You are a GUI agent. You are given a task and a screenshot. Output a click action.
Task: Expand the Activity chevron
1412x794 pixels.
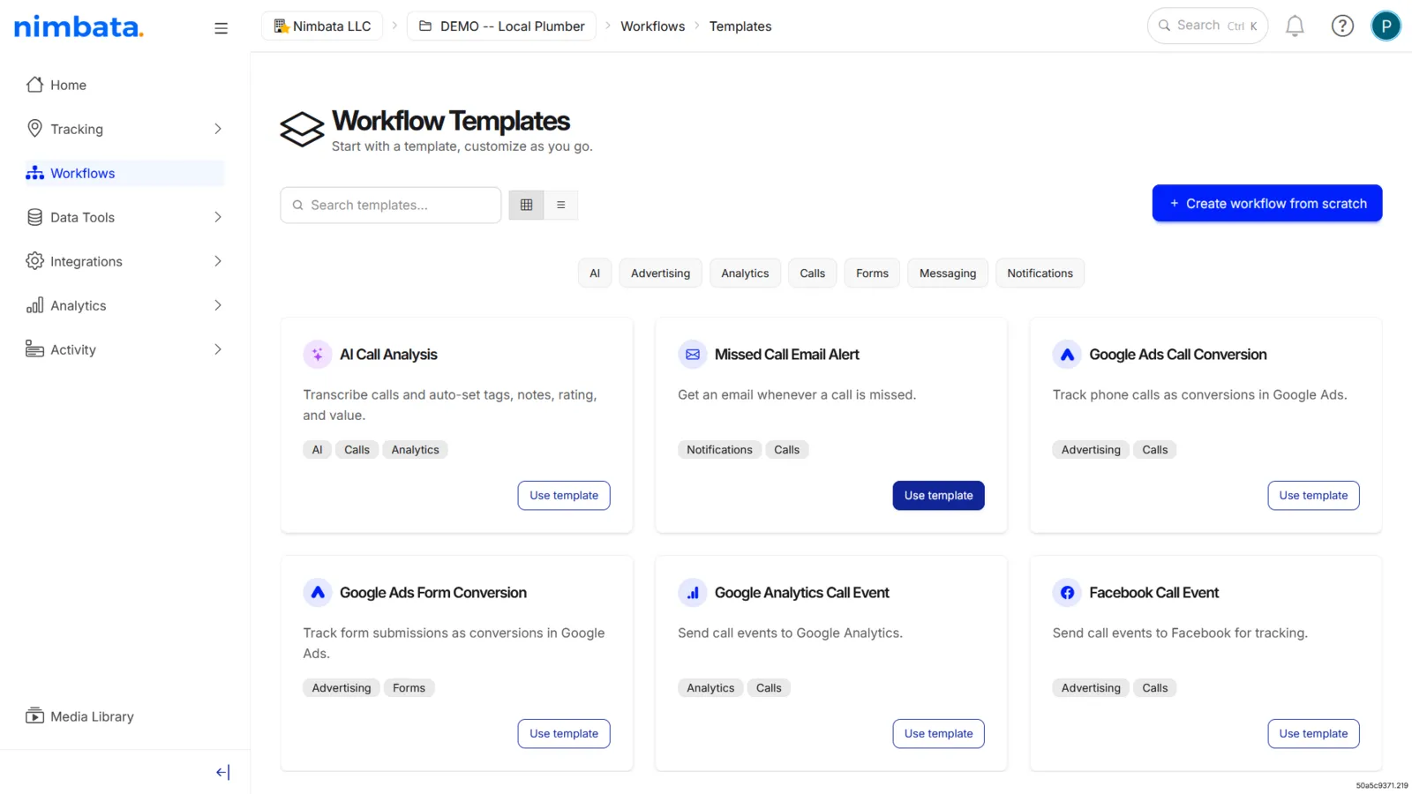[x=217, y=349]
